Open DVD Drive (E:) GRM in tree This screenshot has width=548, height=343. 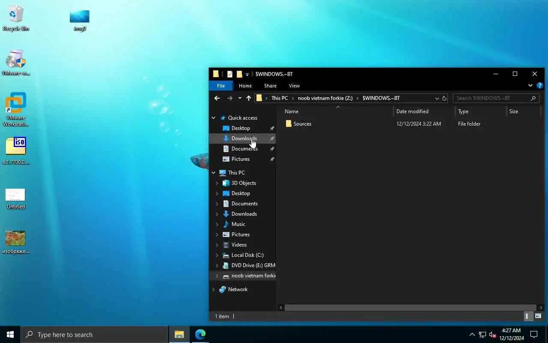pos(253,265)
